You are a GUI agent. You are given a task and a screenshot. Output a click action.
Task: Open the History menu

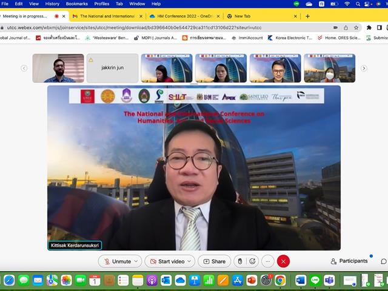tap(52, 4)
